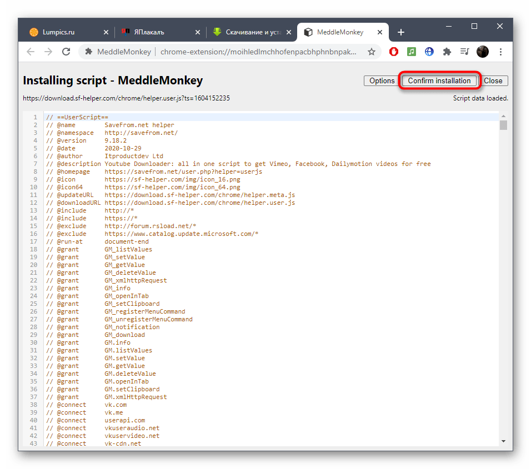Minimize the browser window
This screenshot has height=469, width=531.
449,26
